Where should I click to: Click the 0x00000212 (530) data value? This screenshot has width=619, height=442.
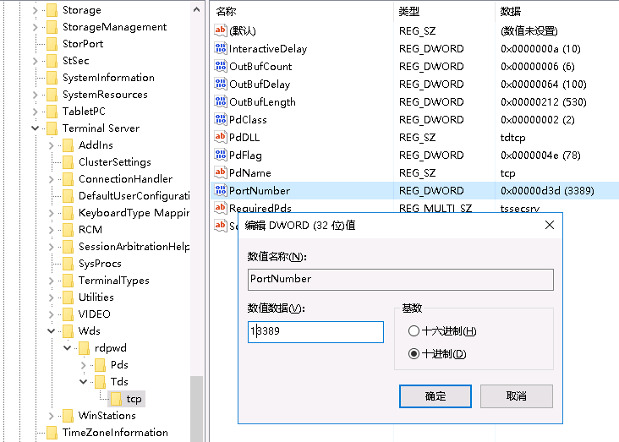click(544, 101)
